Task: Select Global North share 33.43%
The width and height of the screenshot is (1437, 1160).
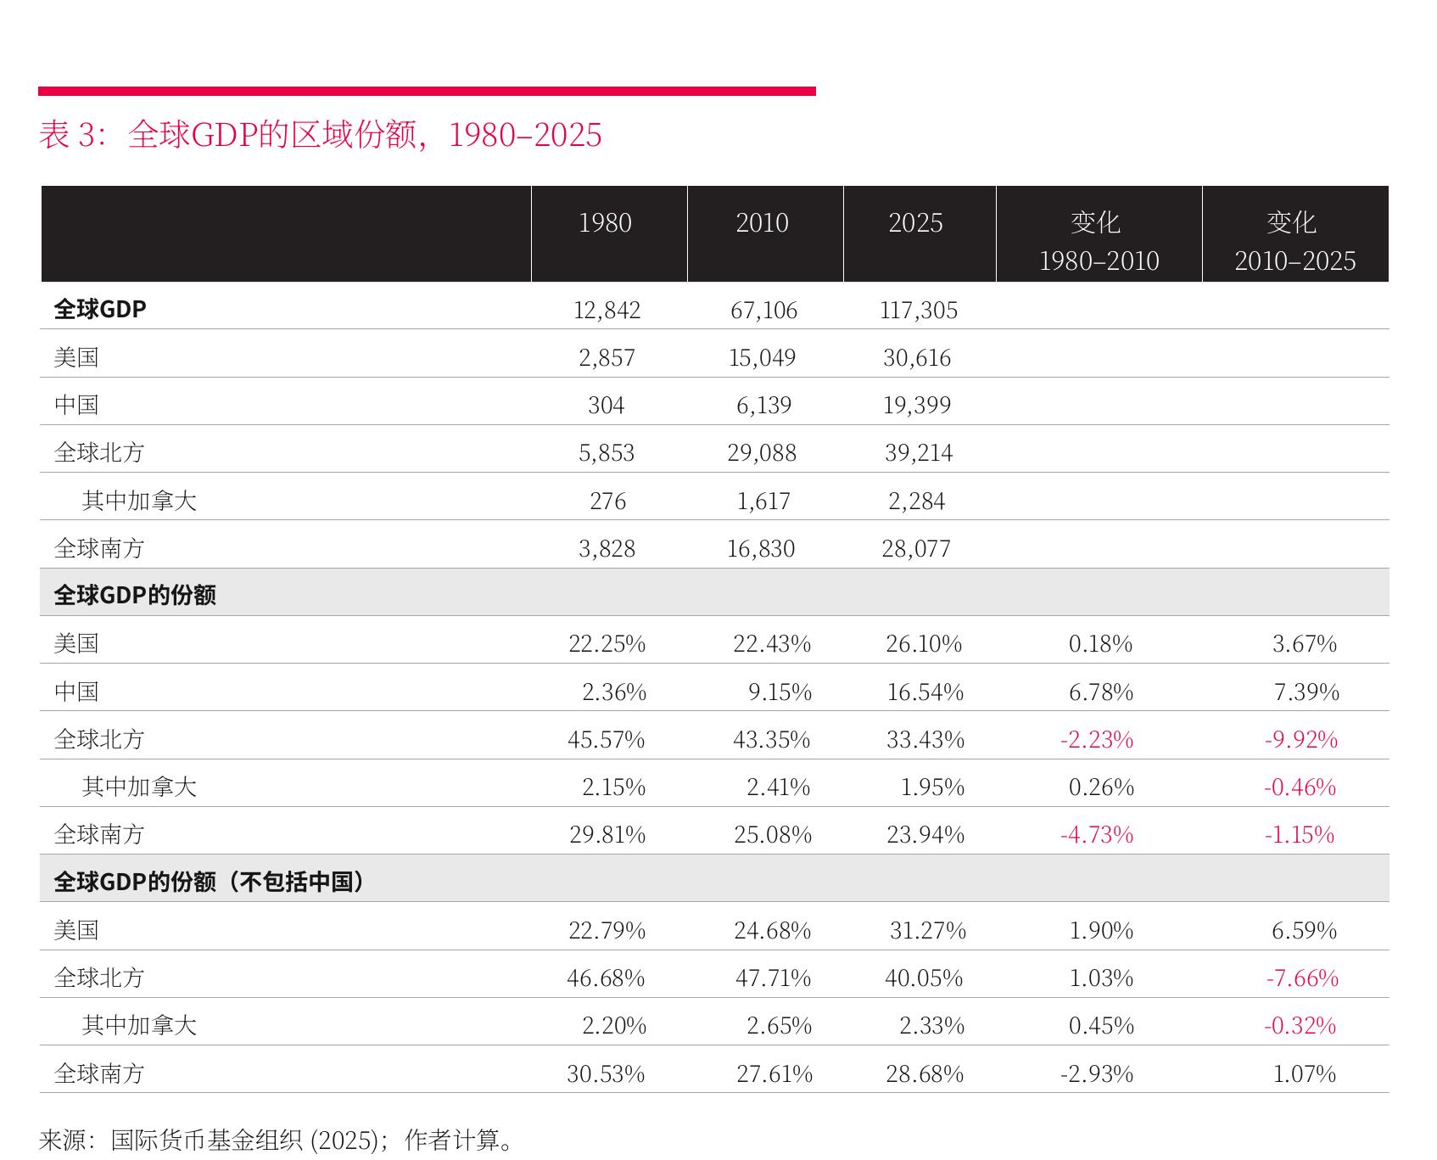Action: click(x=925, y=740)
